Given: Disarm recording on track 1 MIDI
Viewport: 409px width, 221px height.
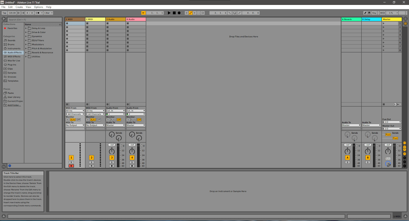Looking at the screenshot, I should coord(71,166).
